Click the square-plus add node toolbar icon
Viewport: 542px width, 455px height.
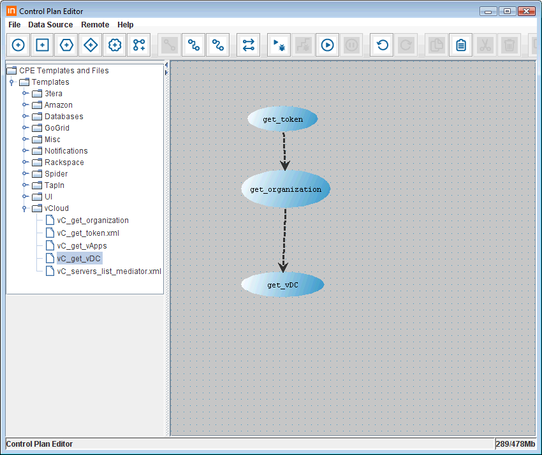coord(42,45)
